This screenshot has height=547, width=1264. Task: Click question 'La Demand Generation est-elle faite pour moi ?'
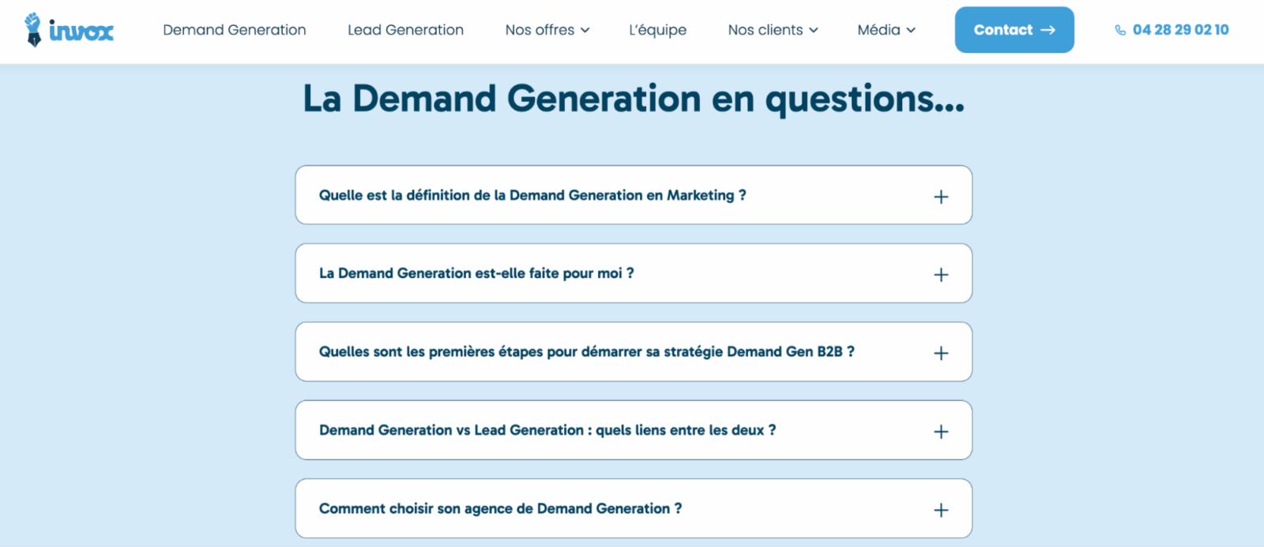coord(476,273)
